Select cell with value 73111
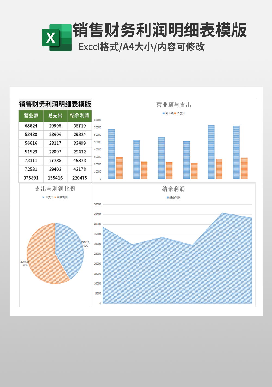This screenshot has width=272, height=387. tap(31, 161)
